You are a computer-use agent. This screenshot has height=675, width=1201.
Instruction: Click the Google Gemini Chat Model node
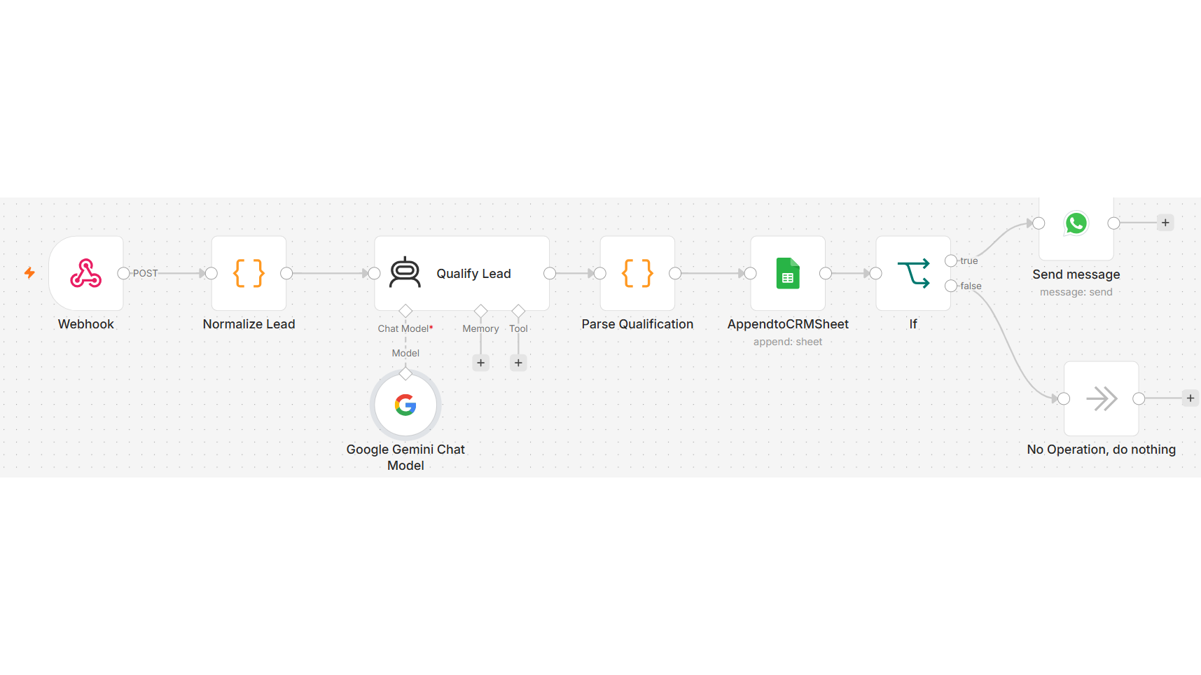(405, 405)
